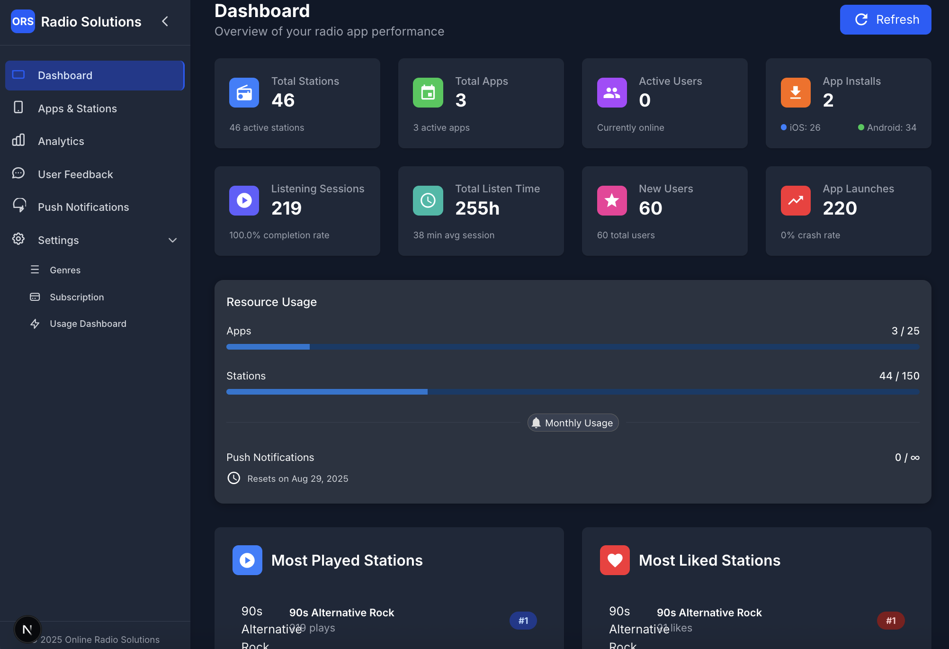This screenshot has height=649, width=949.
Task: Click the New Users star icon
Action: (611, 200)
